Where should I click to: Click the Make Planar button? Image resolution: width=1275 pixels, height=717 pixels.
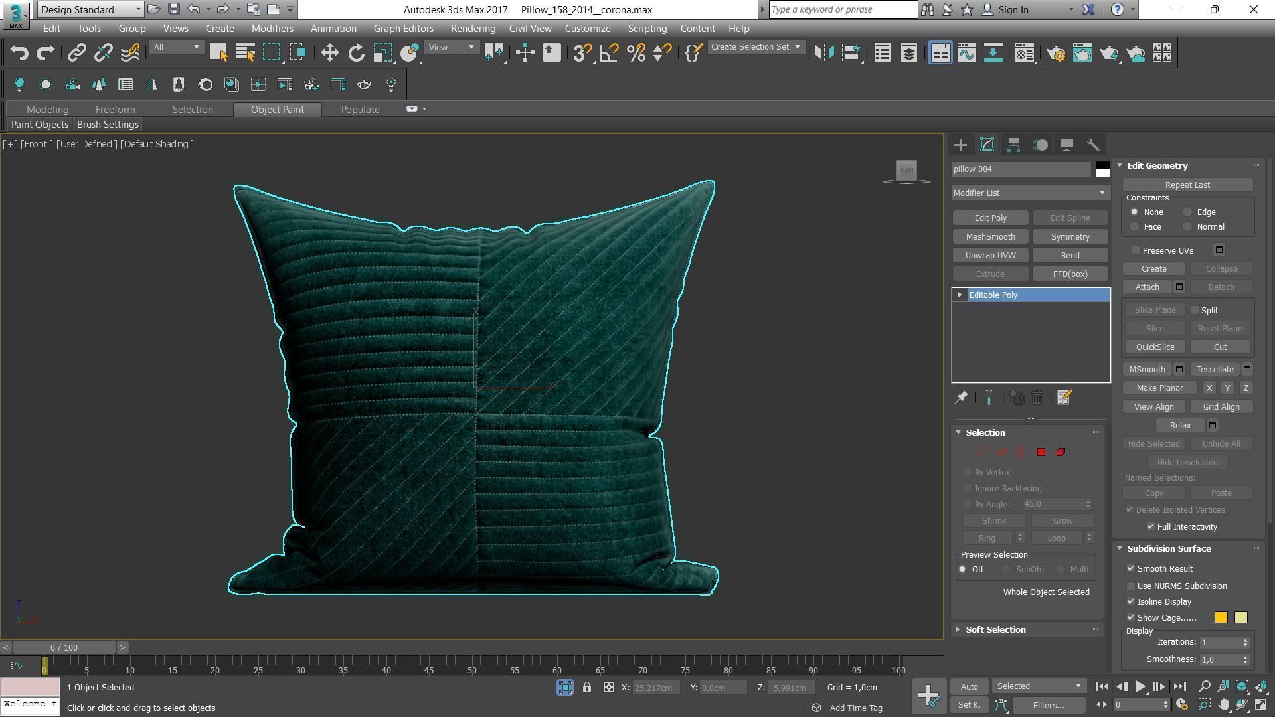tap(1159, 388)
